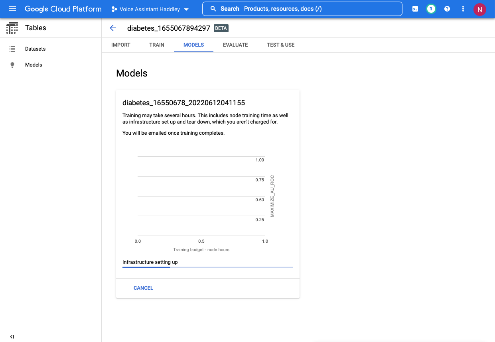Open the EVALUATE tab
The width and height of the screenshot is (495, 342).
pos(235,45)
